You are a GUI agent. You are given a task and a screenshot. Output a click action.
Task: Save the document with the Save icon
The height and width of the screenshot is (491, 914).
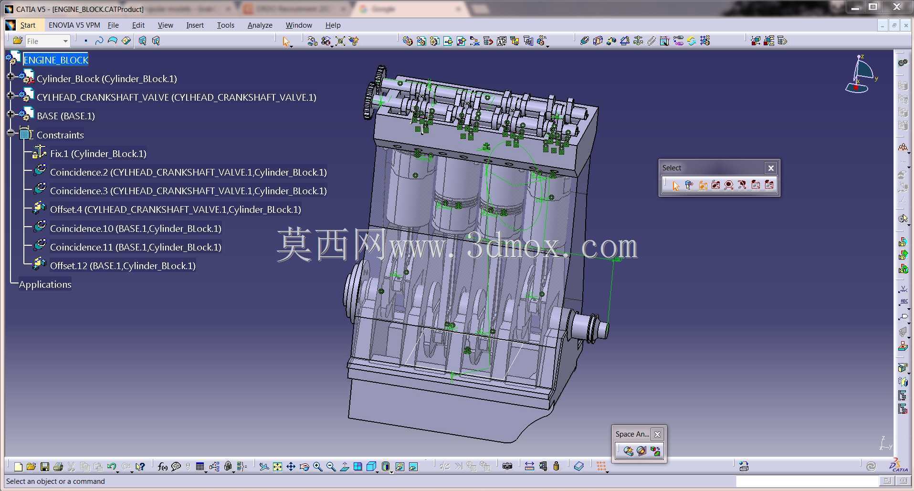pyautogui.click(x=45, y=467)
